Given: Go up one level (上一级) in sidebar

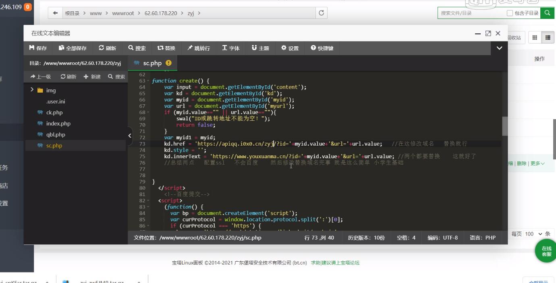Looking at the screenshot, I should coord(41,76).
